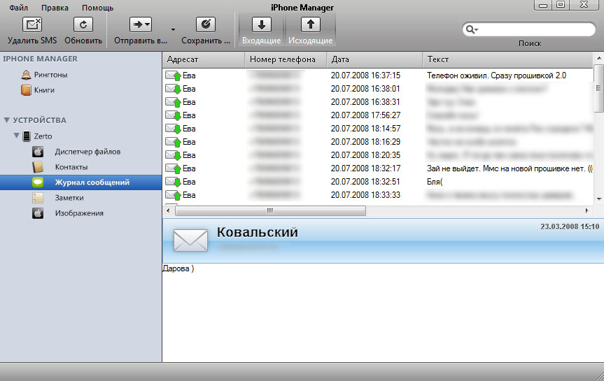The height and width of the screenshot is (381, 604).
Task: Open the Файл menu
Action: tap(18, 8)
